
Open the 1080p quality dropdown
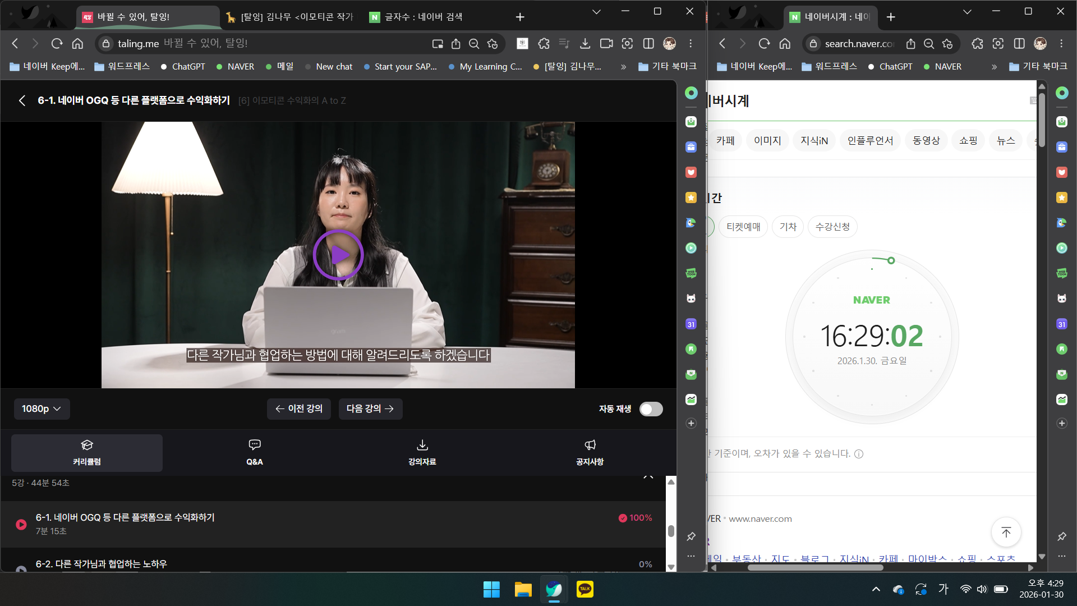(x=42, y=409)
